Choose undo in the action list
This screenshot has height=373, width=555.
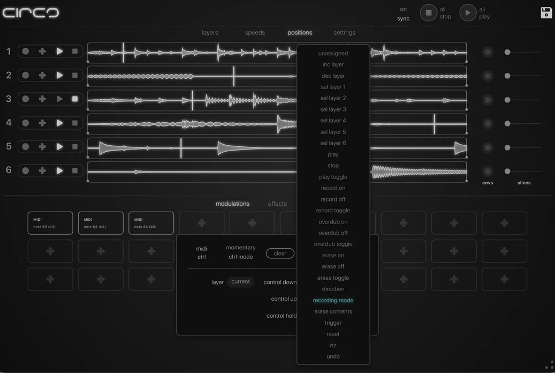(333, 357)
